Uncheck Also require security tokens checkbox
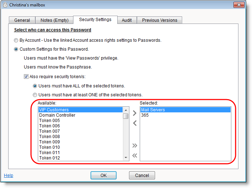 26,76
